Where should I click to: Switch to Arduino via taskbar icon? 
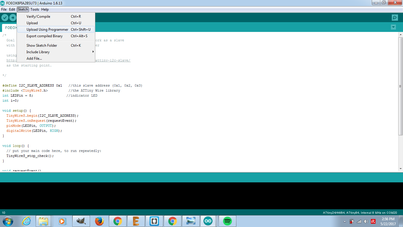pos(208,221)
